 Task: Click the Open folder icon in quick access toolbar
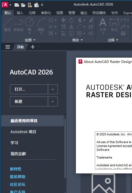23,5
